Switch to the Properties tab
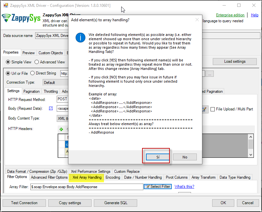 click(11, 52)
